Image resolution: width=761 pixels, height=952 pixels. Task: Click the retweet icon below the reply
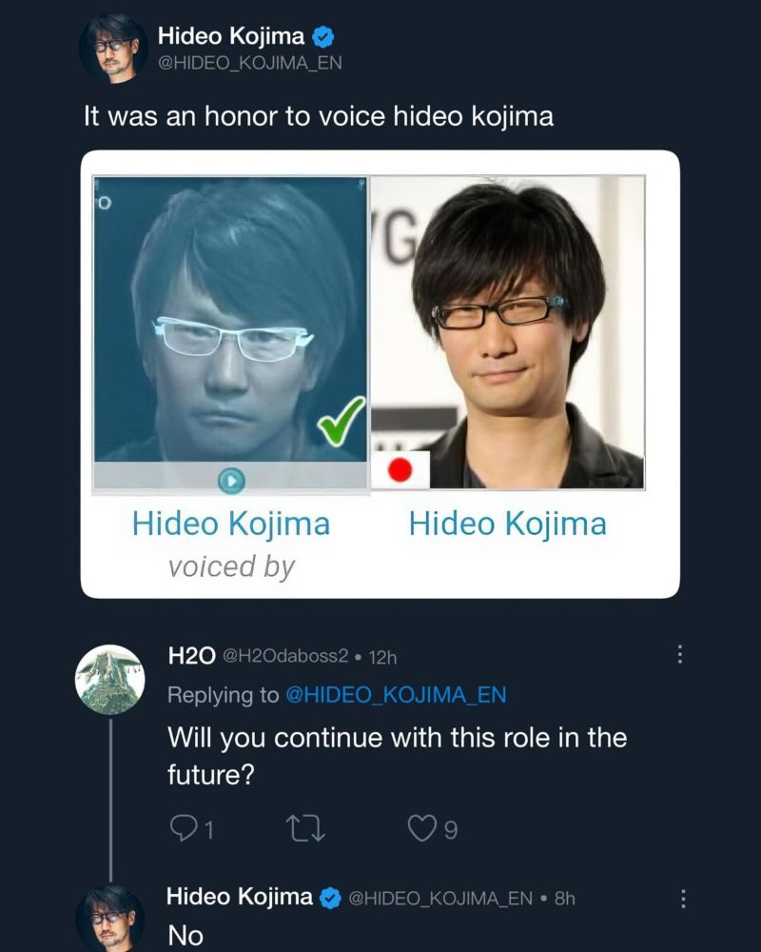(304, 828)
